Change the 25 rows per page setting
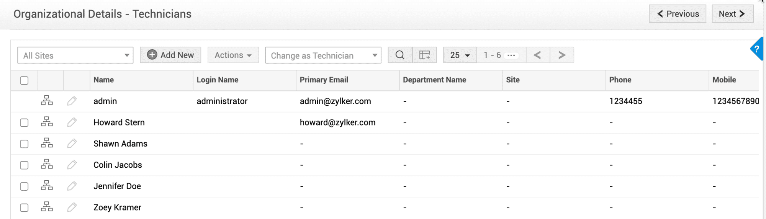 click(x=460, y=55)
